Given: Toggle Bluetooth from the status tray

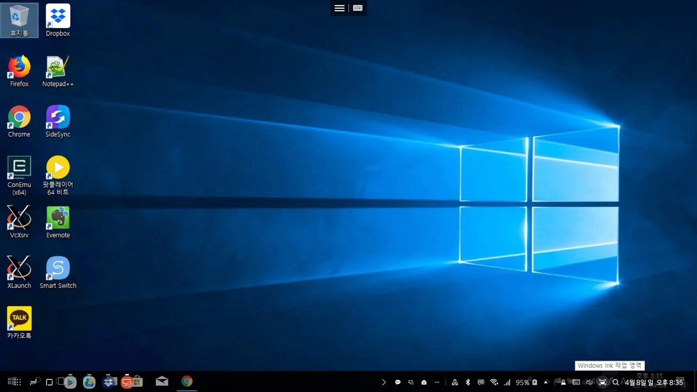Looking at the screenshot, I should (x=468, y=382).
